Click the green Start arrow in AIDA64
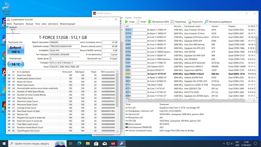Screen dimensions: 261x147 pos(127,22)
